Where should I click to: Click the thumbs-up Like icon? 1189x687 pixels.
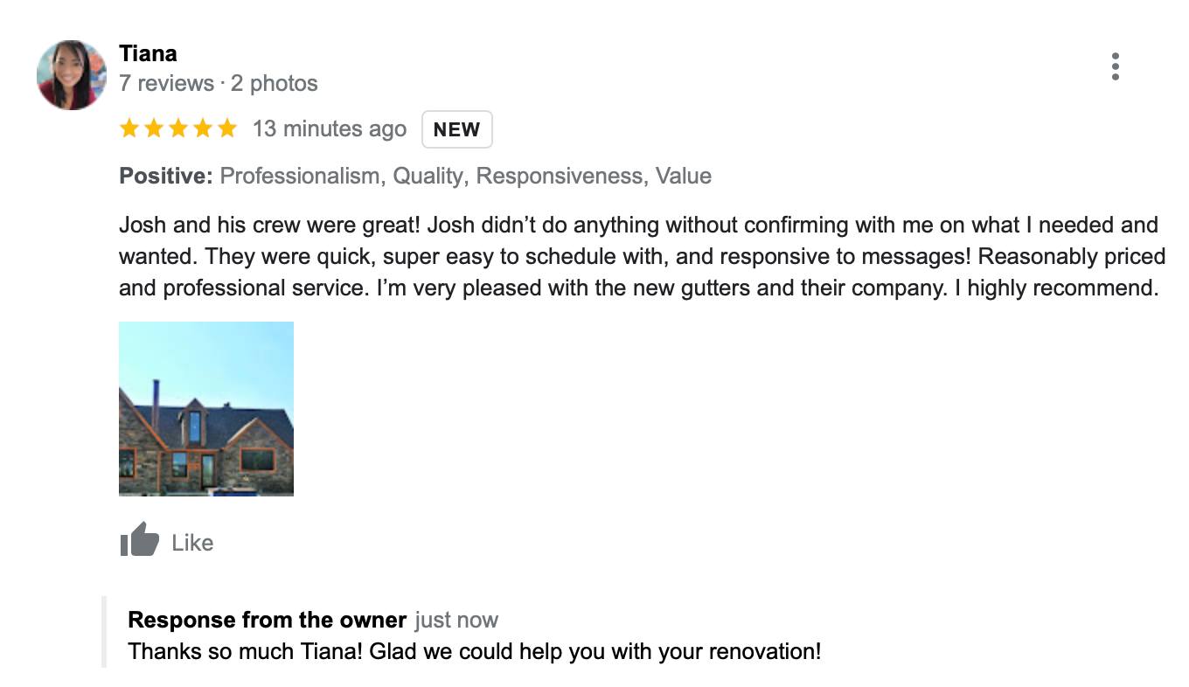pos(139,540)
